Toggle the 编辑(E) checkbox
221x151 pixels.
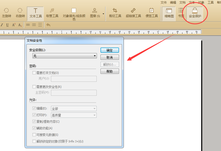click(34, 108)
